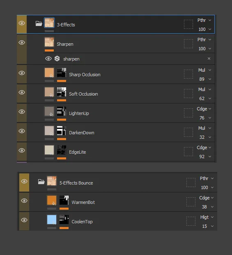The width and height of the screenshot is (232, 255).
Task: Hide the Sharp Occlusion layer
Action: click(x=22, y=73)
